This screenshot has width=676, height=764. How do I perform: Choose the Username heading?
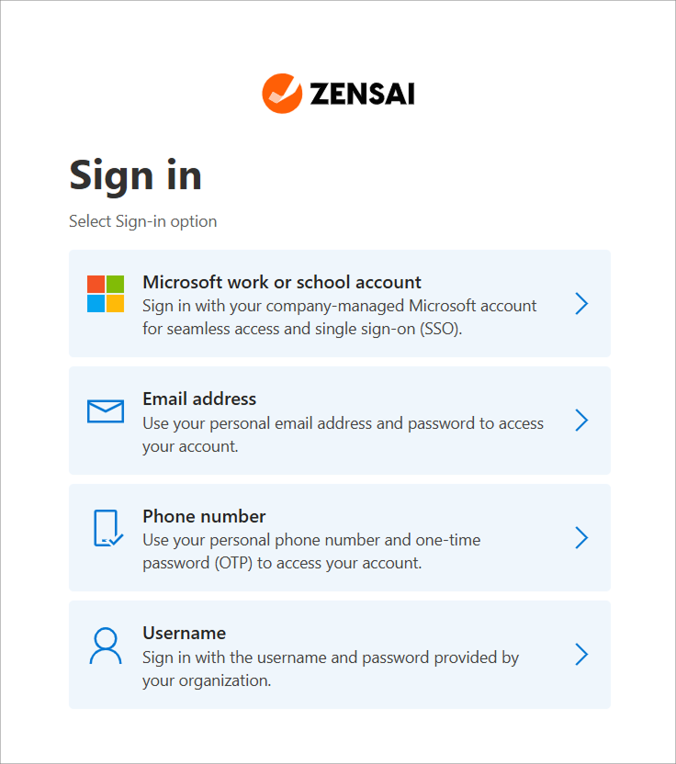(x=184, y=633)
